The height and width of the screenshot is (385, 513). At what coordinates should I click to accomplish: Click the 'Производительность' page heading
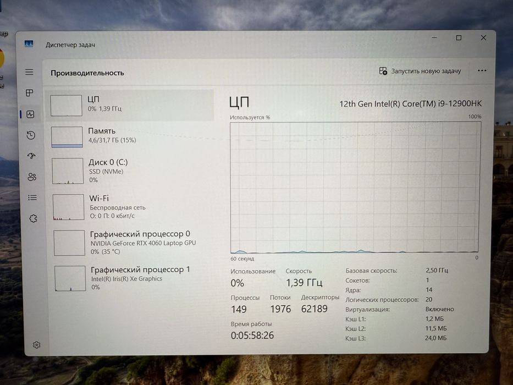coord(87,73)
